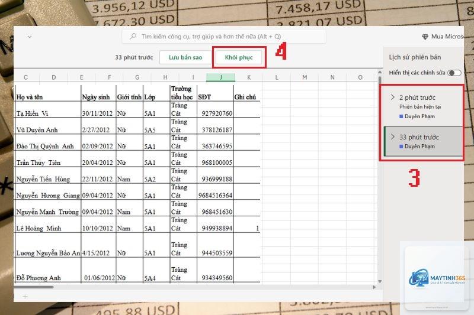
Task: Select column I header
Action: 193,77
